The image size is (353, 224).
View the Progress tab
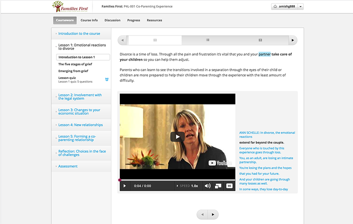(133, 20)
